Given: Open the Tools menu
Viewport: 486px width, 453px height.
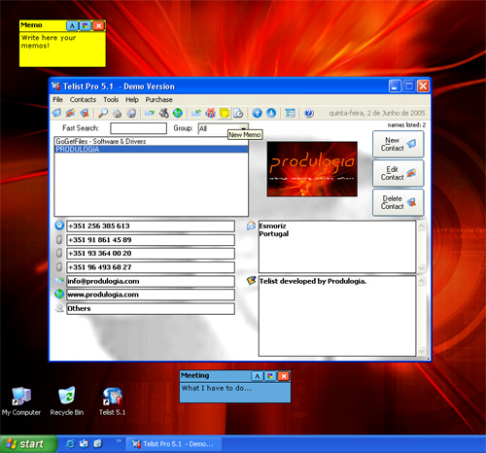Looking at the screenshot, I should (111, 99).
